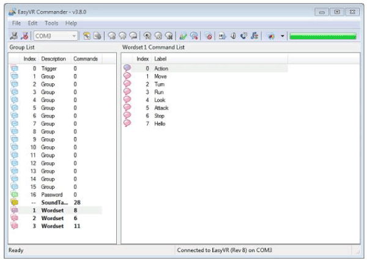Click the test icon with magnifier
The height and width of the screenshot is (263, 367).
pyautogui.click(x=194, y=36)
